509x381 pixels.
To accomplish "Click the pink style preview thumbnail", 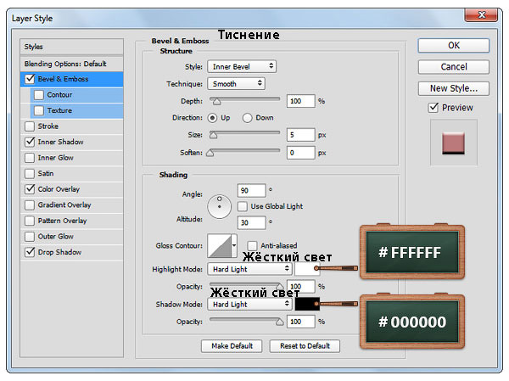I will [x=453, y=143].
